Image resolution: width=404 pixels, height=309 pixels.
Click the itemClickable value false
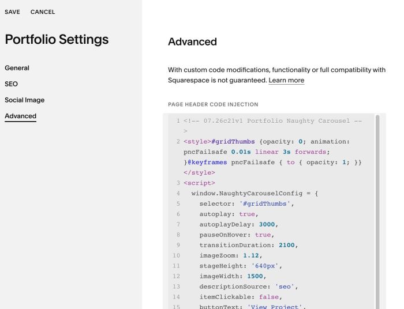point(269,297)
